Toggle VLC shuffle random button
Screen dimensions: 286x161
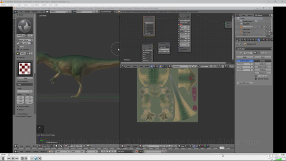tap(40, 158)
